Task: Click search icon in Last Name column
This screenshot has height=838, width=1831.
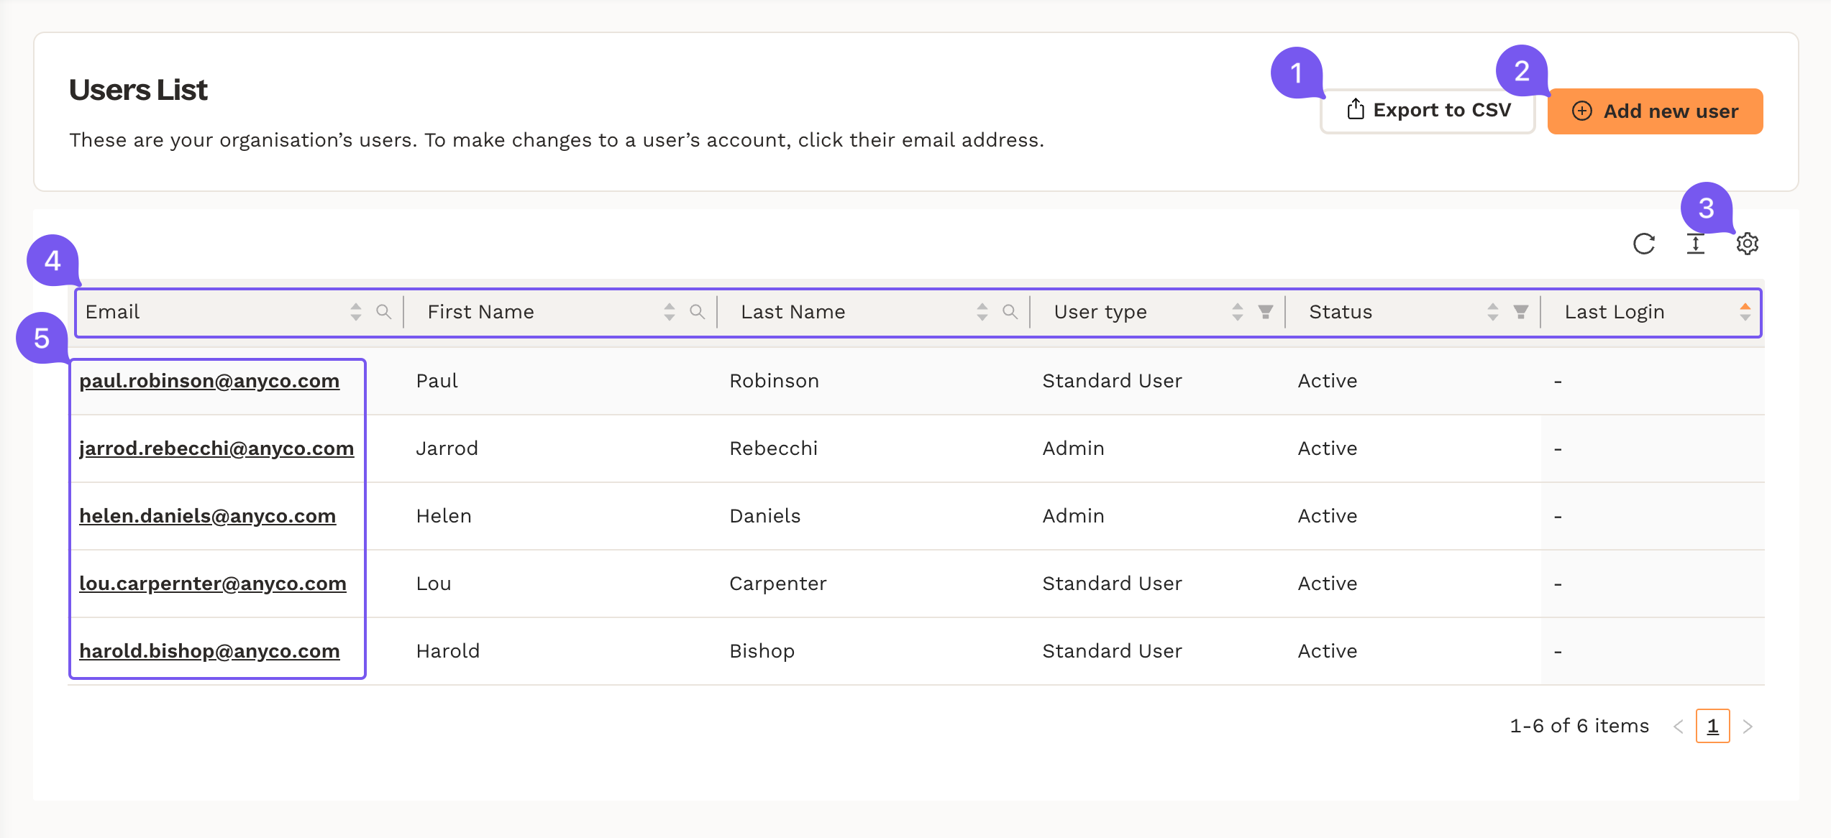Action: tap(1010, 312)
